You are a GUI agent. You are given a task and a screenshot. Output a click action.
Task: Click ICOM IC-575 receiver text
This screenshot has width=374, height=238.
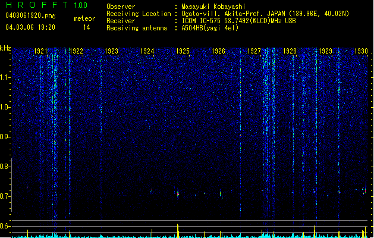(x=238, y=21)
